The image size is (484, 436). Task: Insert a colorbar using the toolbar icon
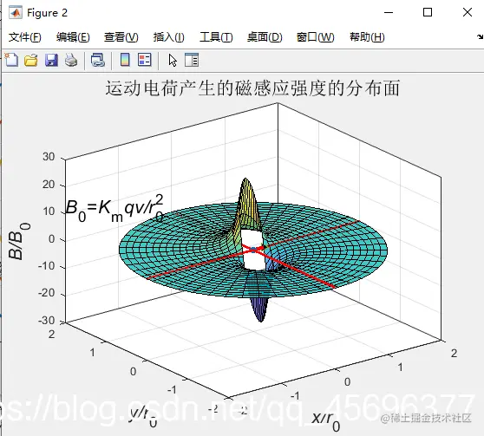pos(125,60)
